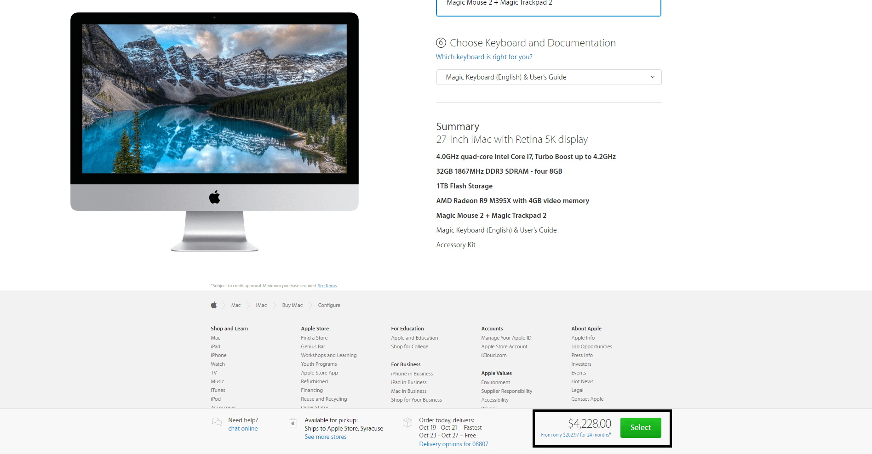Click the Apple Store pickup bag icon
This screenshot has height=454, width=872.
click(x=293, y=422)
